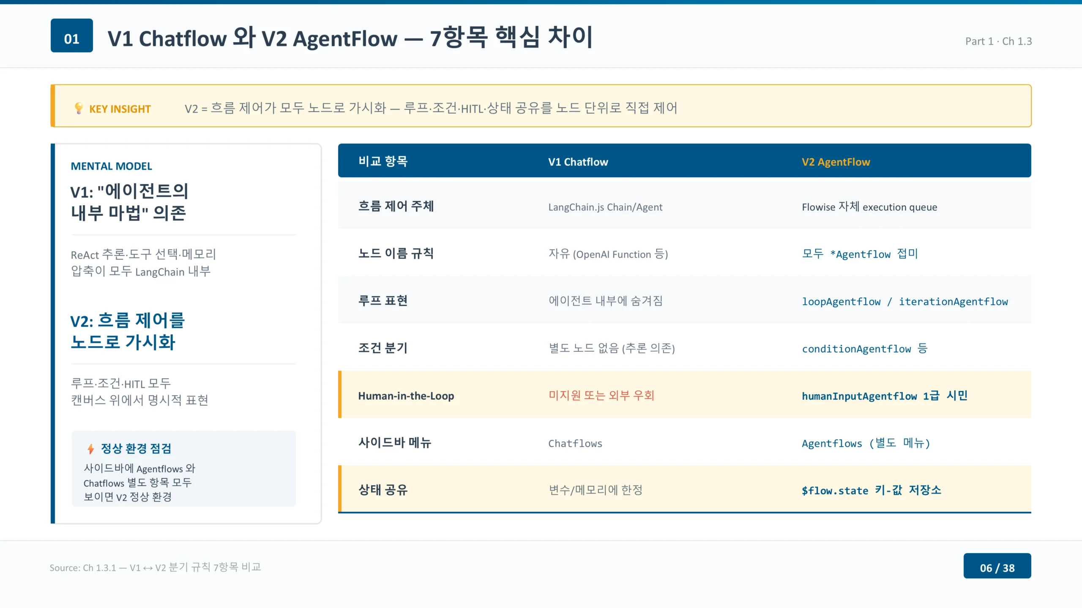Click the lightbulb icon beside KEY INSIGHT
Screen dimensions: 1082x608
tap(79, 109)
